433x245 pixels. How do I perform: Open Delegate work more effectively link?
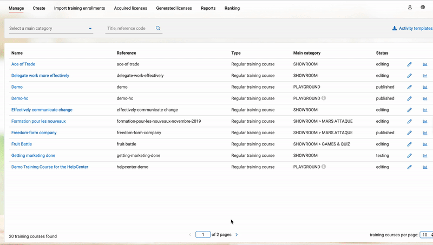[x=40, y=75]
